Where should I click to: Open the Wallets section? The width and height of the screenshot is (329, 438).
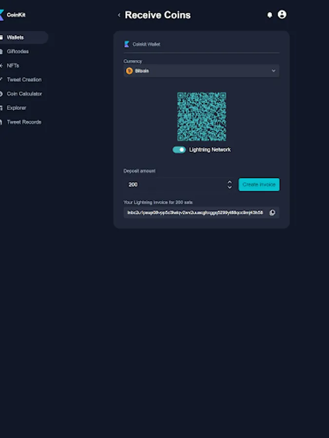[23, 37]
